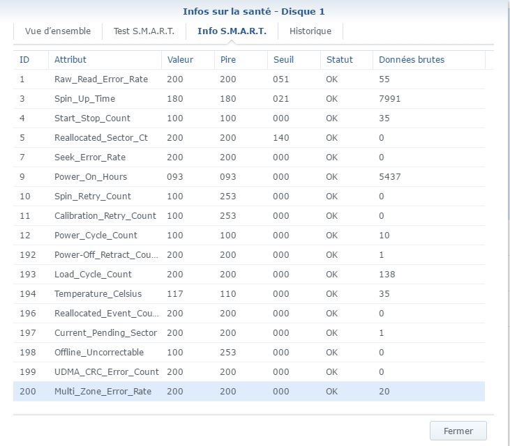Select the Start_Stop_Count row

[x=249, y=118]
